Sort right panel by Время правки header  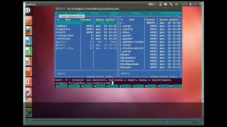[169, 20]
